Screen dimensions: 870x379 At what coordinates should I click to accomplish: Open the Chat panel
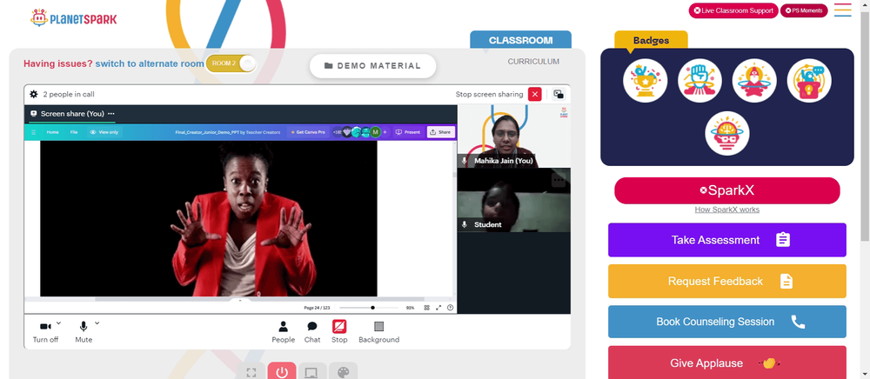coord(312,332)
